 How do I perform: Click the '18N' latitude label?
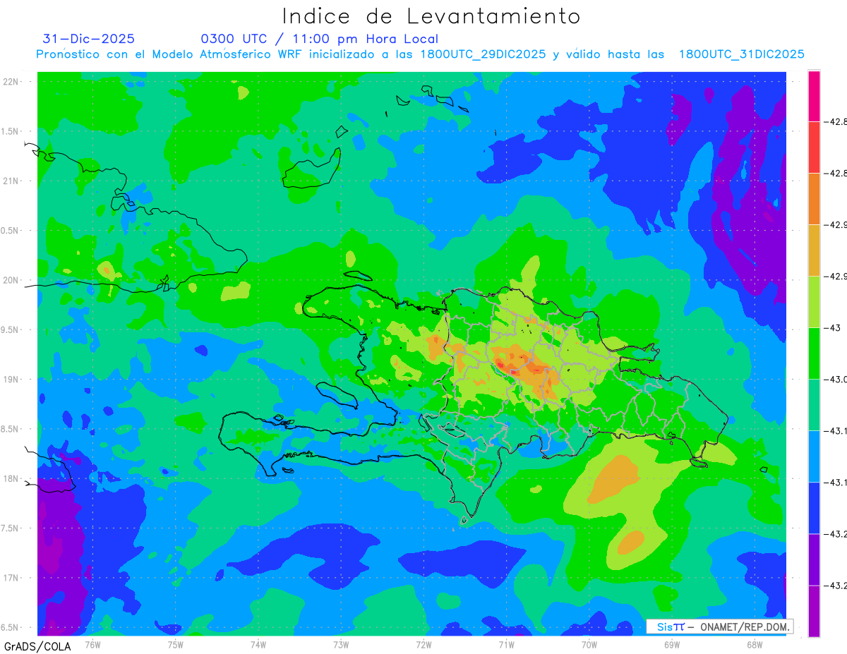point(12,479)
